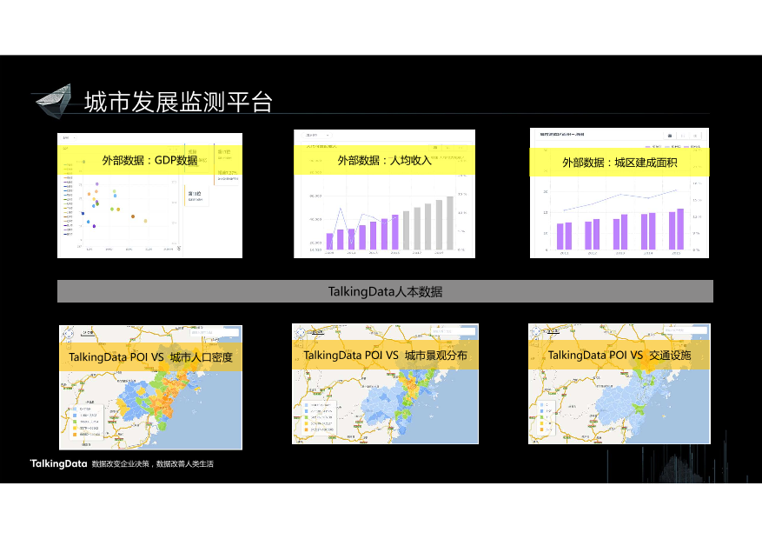Click the 城区建成面积 chart thumbnail
The image size is (762, 539).
point(620,193)
